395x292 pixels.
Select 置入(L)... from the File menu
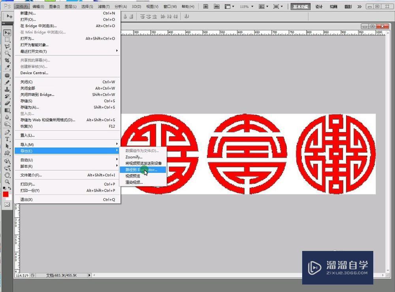[67, 135]
